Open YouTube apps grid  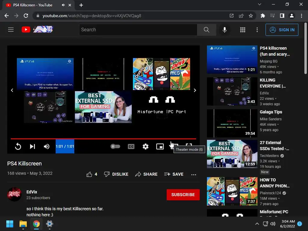243,30
